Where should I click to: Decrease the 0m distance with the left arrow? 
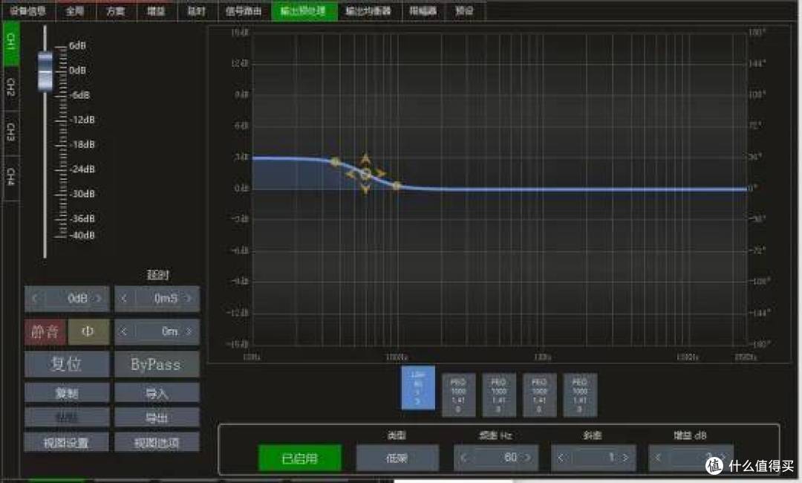click(124, 331)
